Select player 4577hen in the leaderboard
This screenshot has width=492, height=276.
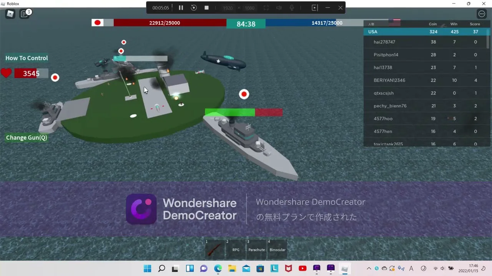click(x=425, y=131)
